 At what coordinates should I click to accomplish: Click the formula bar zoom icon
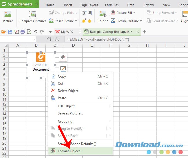point(49,39)
